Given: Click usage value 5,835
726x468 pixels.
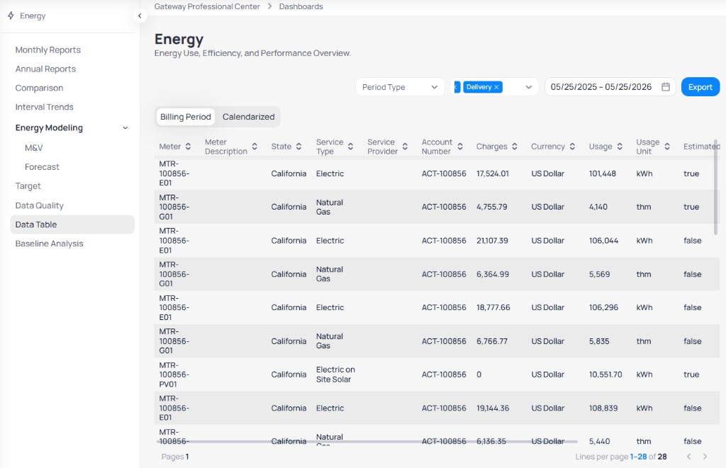Looking at the screenshot, I should click(x=599, y=341).
